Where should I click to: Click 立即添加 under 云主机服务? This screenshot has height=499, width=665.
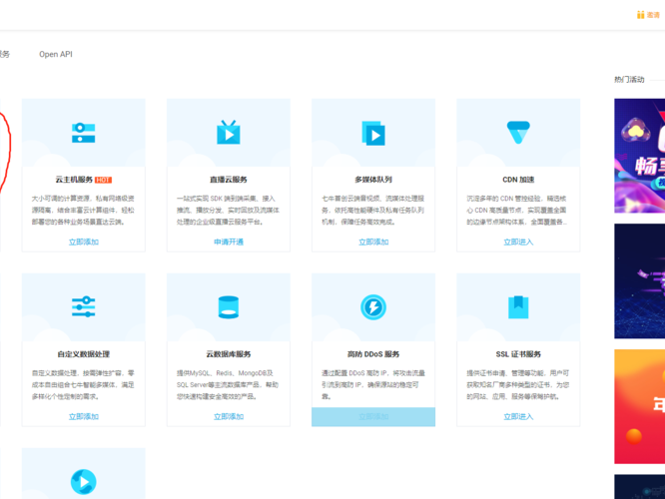[84, 243]
